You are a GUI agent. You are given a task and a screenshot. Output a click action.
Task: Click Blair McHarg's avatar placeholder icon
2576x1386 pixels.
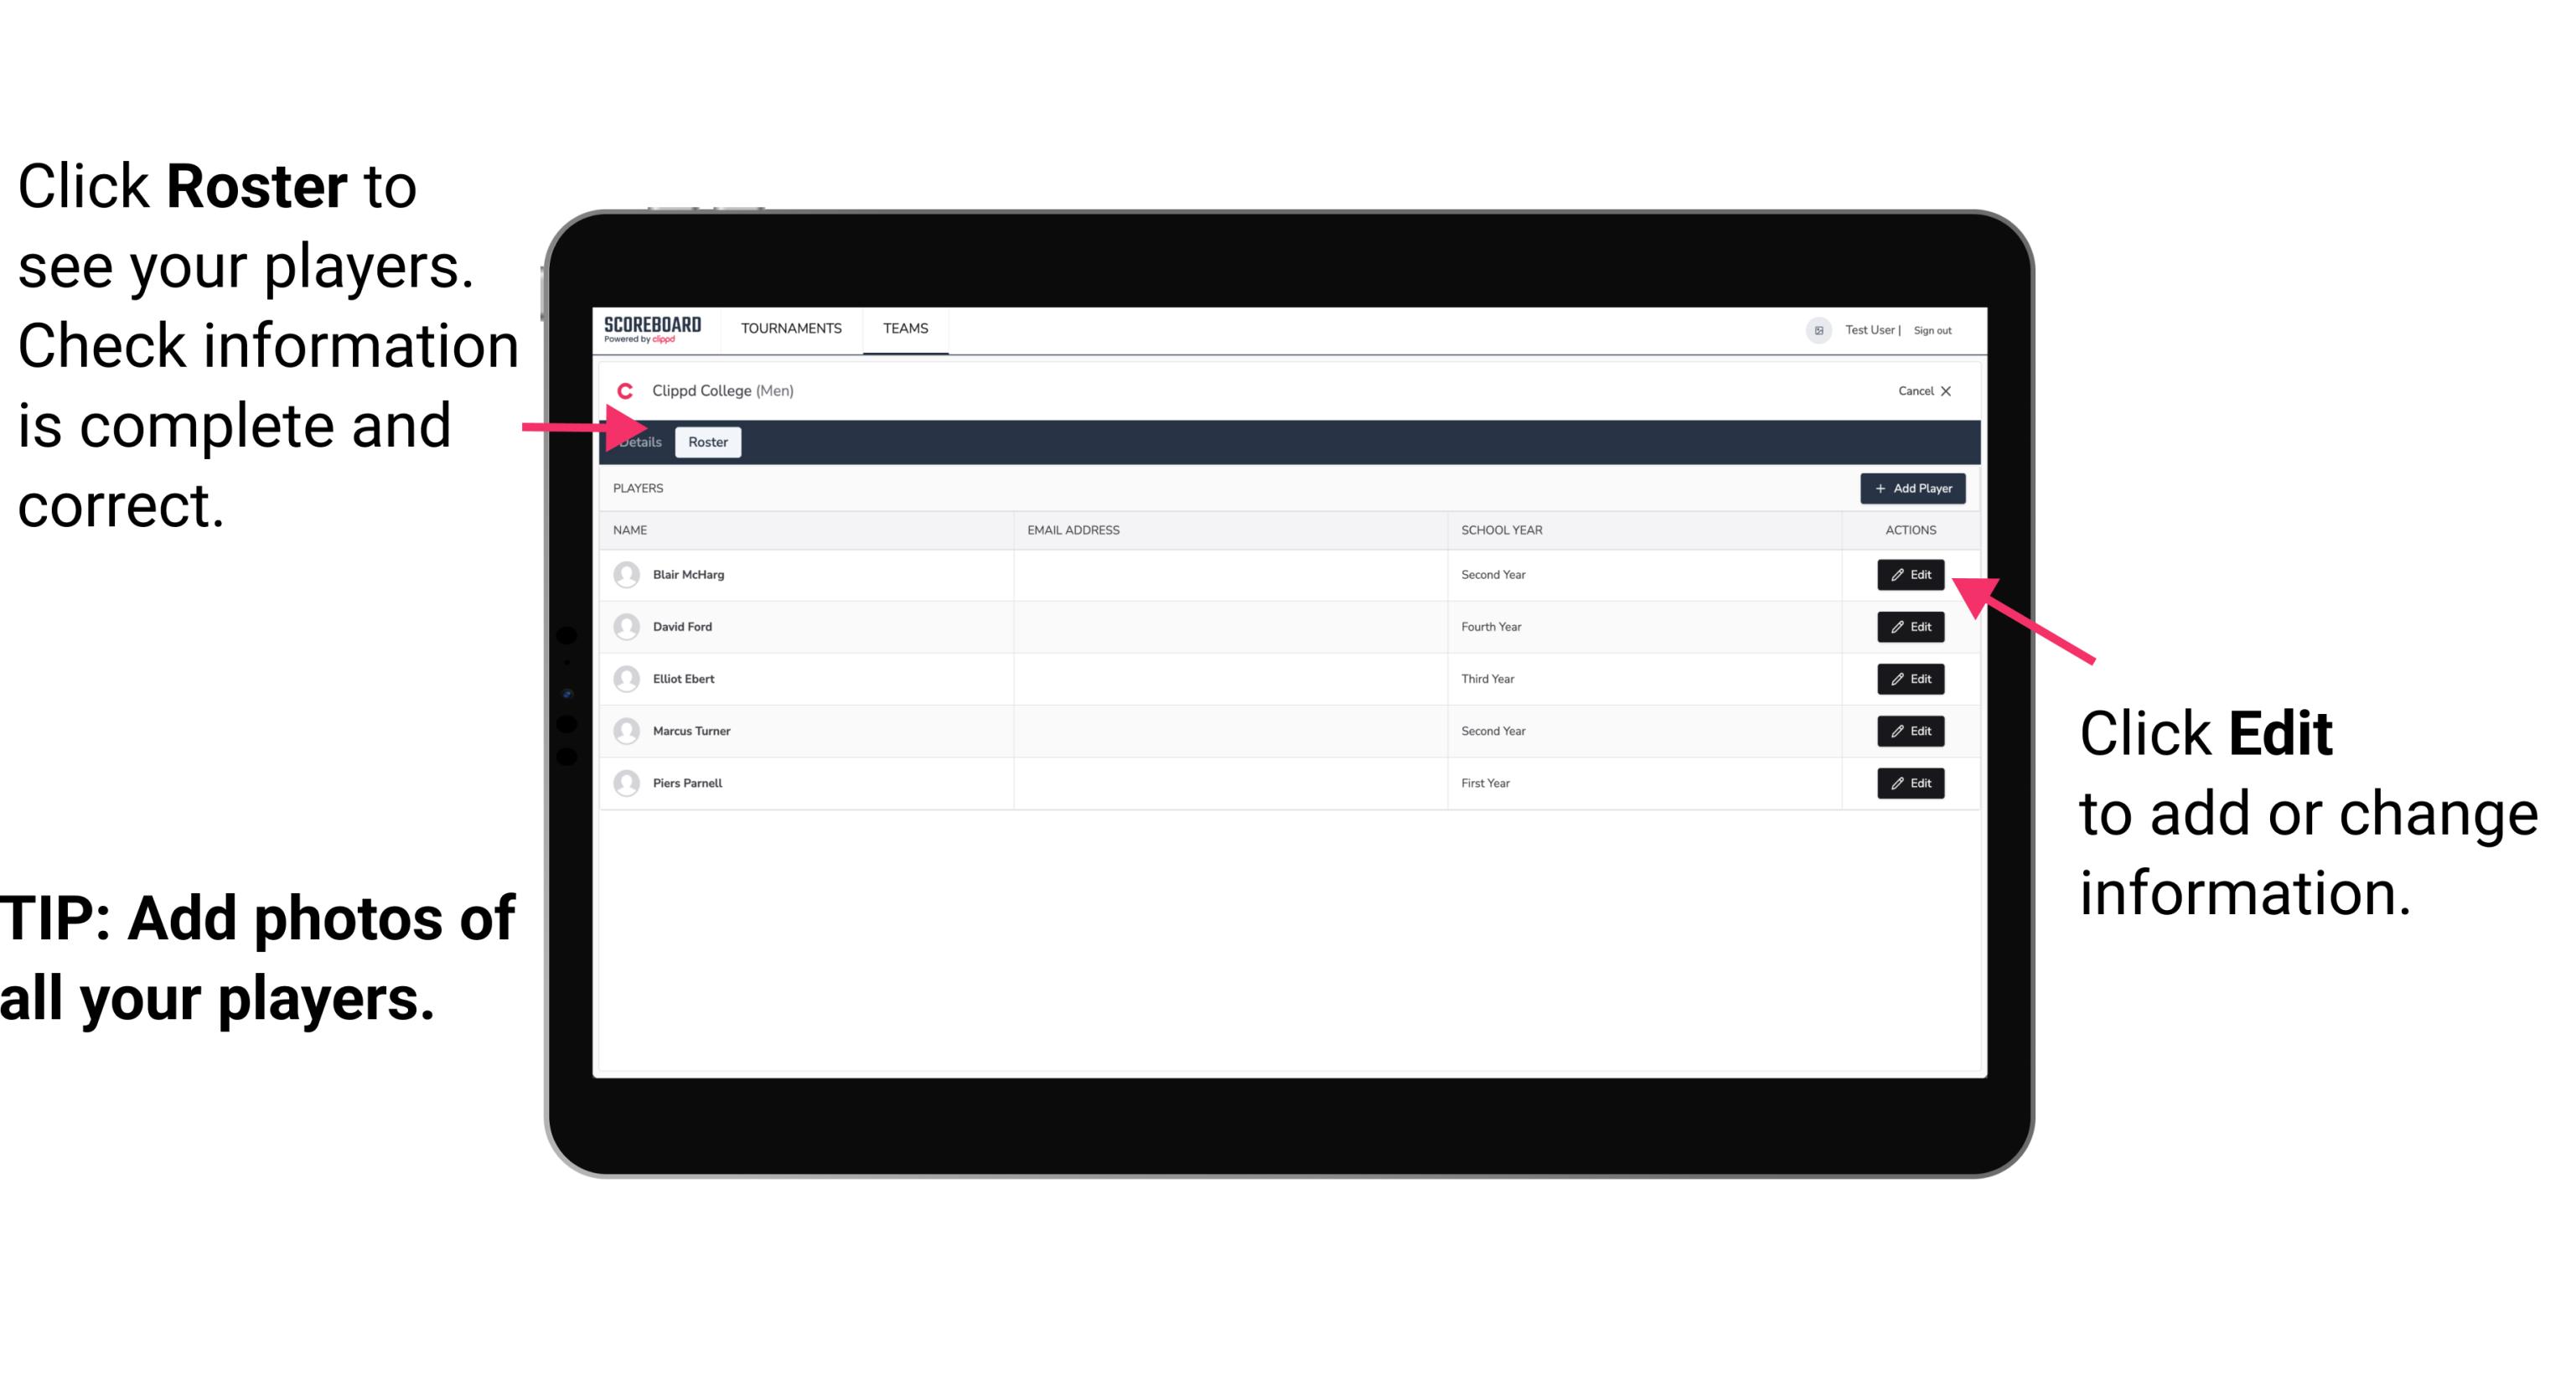coord(624,573)
